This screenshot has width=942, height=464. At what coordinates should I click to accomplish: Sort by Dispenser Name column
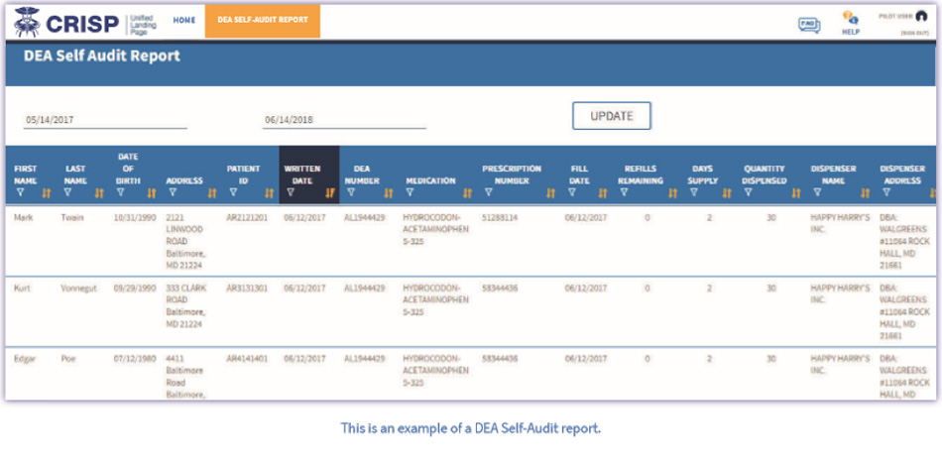point(865,193)
